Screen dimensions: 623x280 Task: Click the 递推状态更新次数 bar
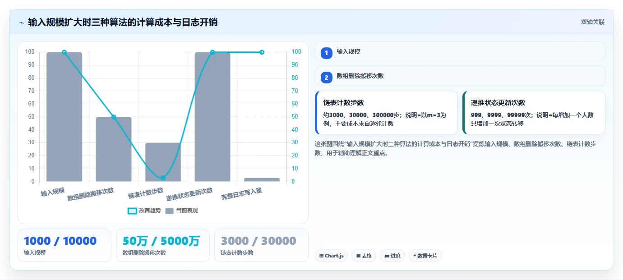212,117
